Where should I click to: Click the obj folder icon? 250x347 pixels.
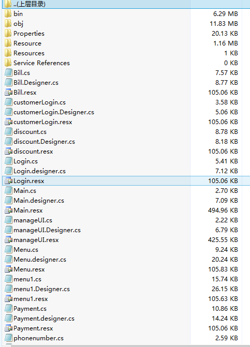(x=8, y=23)
